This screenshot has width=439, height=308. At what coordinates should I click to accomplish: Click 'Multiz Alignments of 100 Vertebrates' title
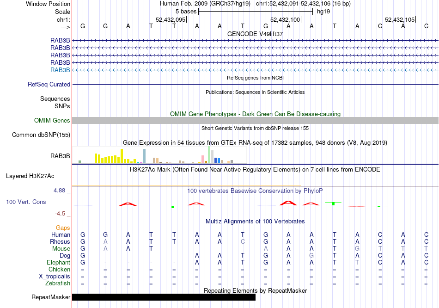tap(255, 222)
